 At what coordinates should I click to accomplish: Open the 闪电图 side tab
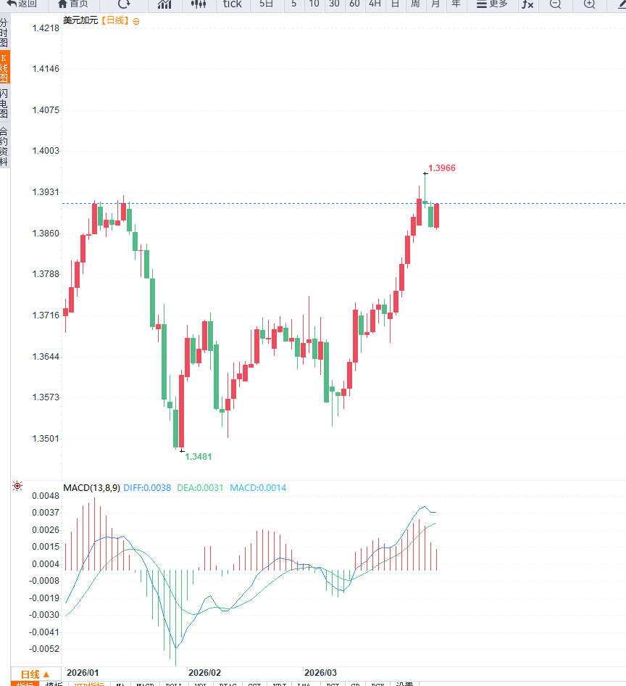click(4, 104)
